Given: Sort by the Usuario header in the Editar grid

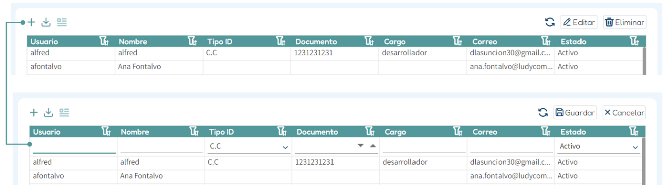Looking at the screenshot, I should pos(44,42).
